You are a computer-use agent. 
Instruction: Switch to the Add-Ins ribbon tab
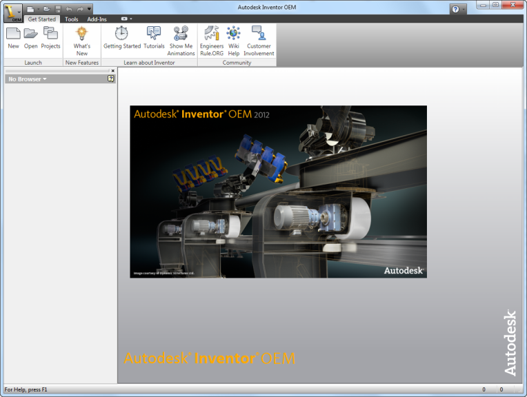[x=97, y=19]
